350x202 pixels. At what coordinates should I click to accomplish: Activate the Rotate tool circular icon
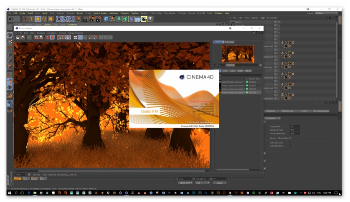point(44,19)
